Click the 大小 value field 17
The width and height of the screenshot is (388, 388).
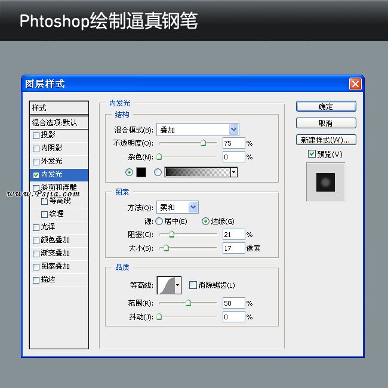(x=233, y=248)
